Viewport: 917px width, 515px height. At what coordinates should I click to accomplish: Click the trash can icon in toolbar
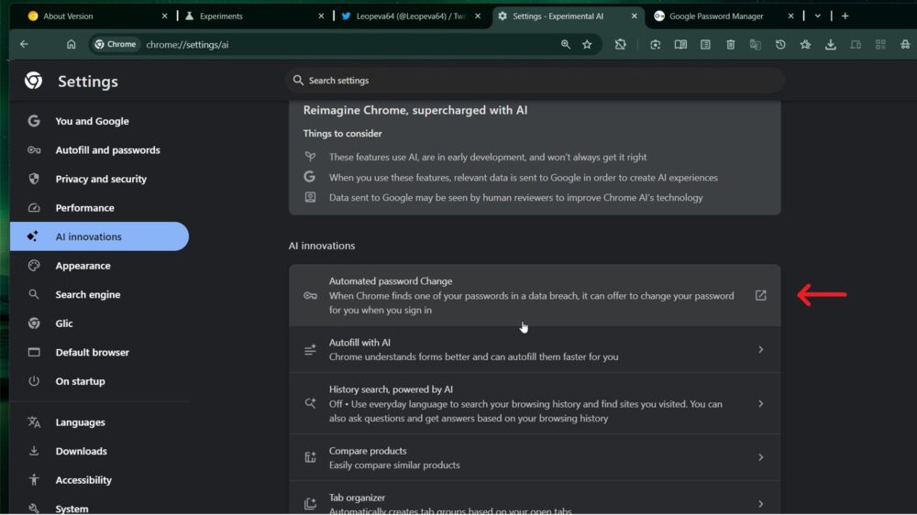(731, 44)
